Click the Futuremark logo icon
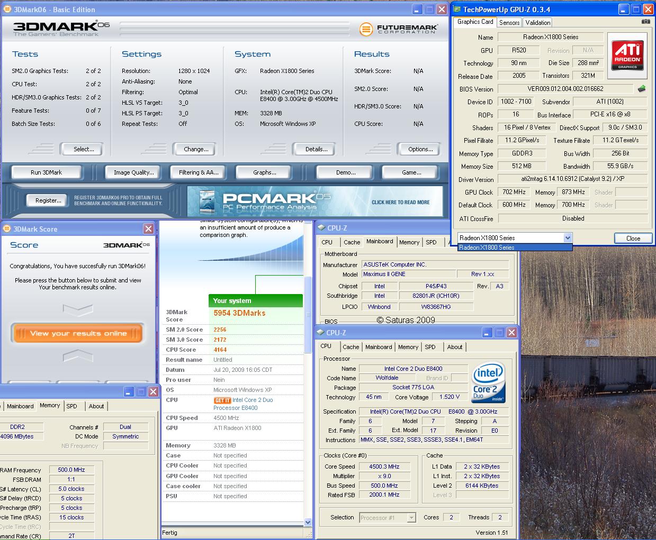 pyautogui.click(x=366, y=29)
